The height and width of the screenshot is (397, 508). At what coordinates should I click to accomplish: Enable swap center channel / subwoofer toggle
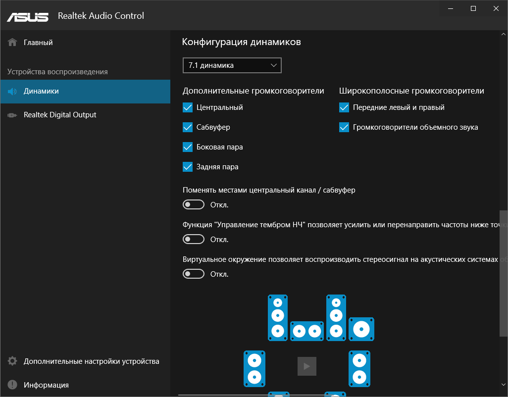(x=194, y=205)
